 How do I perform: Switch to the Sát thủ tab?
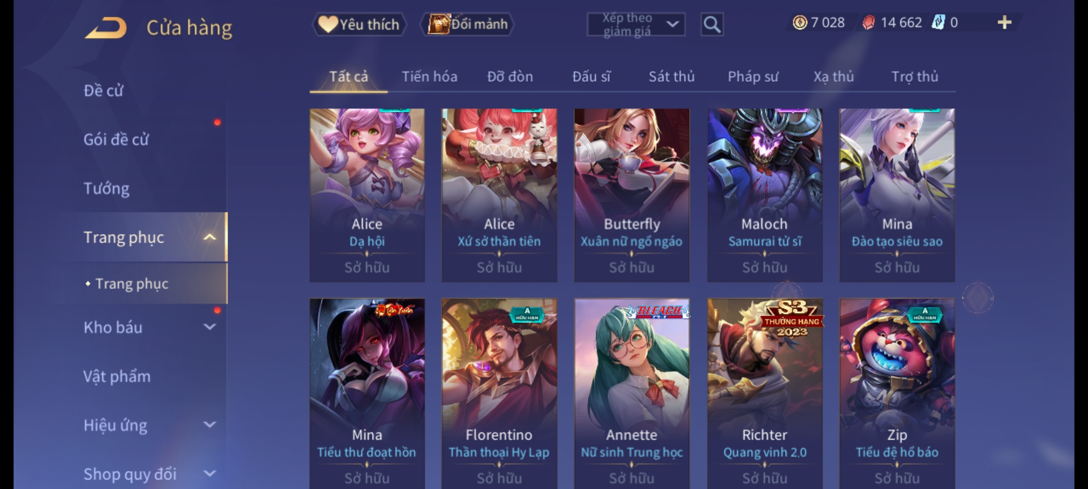671,77
